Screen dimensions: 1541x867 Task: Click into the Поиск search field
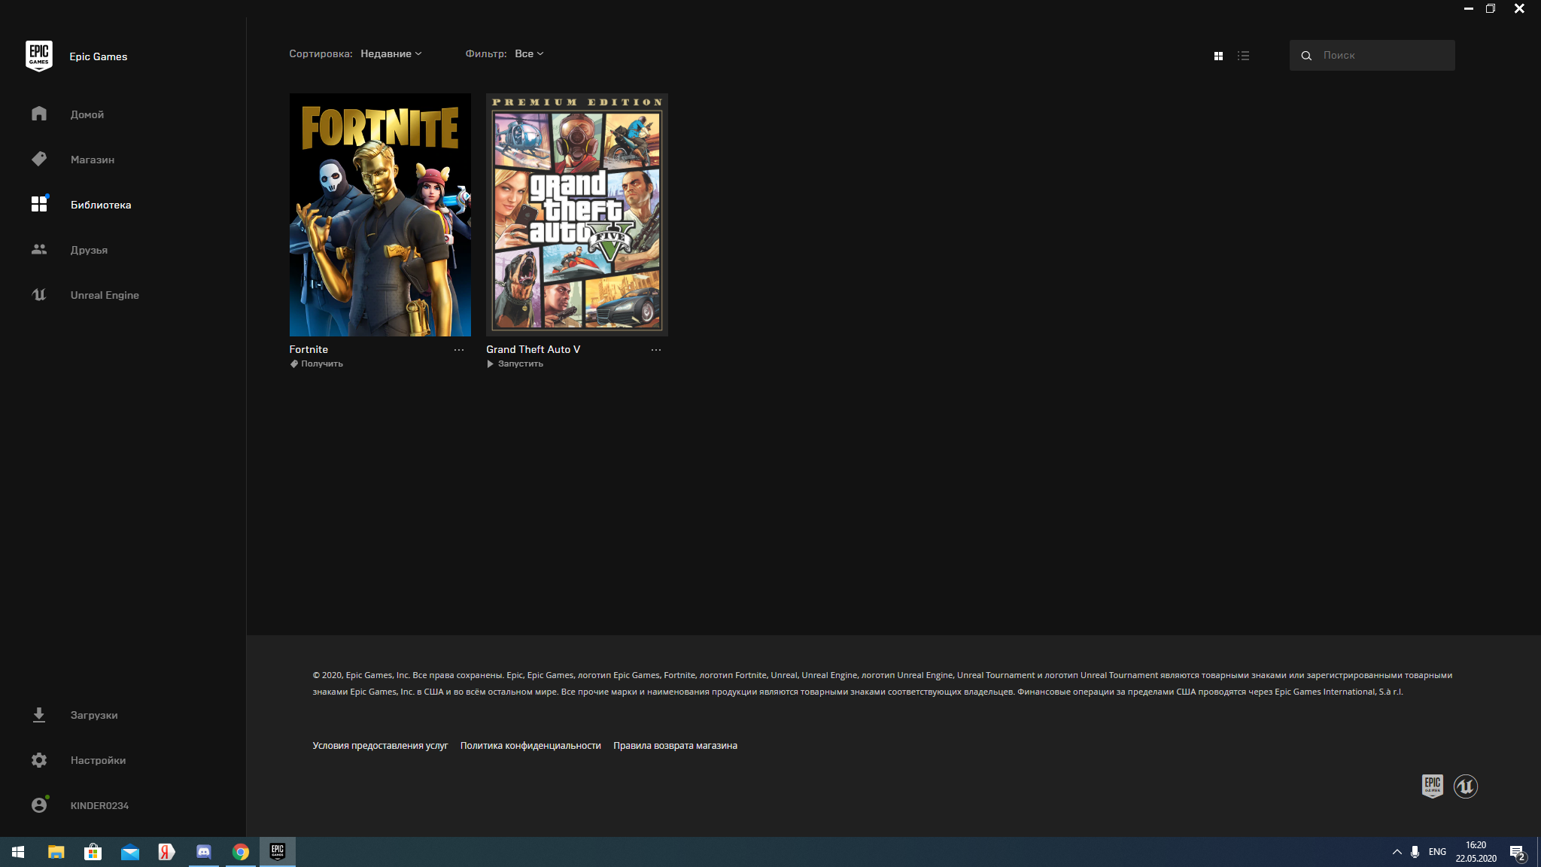[x=1372, y=55]
